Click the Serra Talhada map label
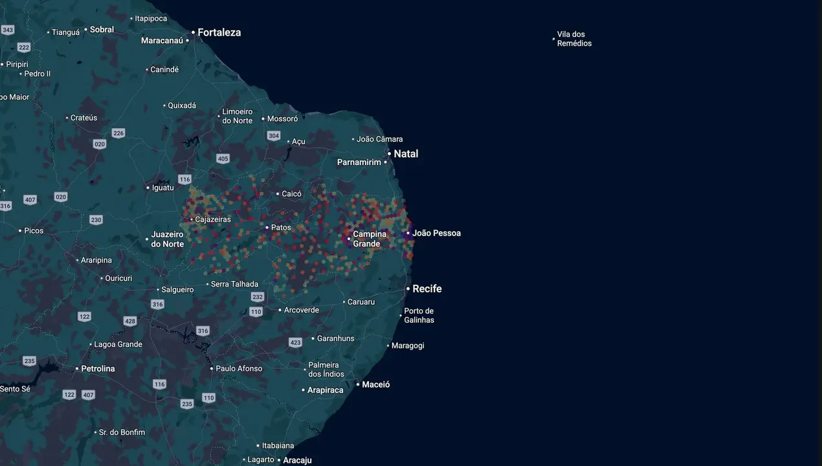 (234, 284)
